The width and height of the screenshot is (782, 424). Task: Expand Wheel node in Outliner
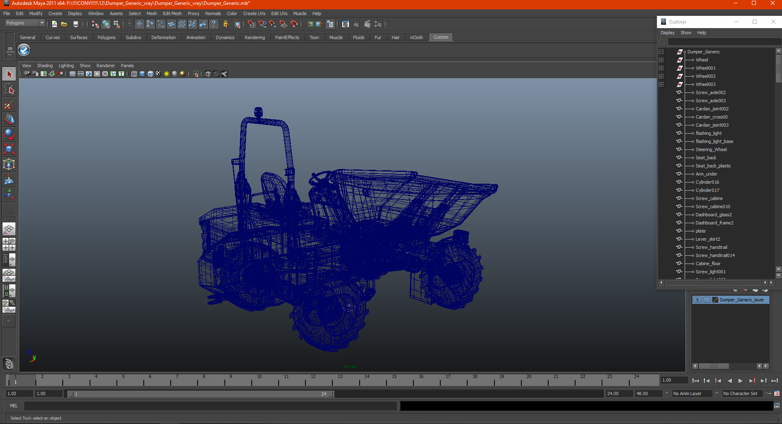click(661, 60)
